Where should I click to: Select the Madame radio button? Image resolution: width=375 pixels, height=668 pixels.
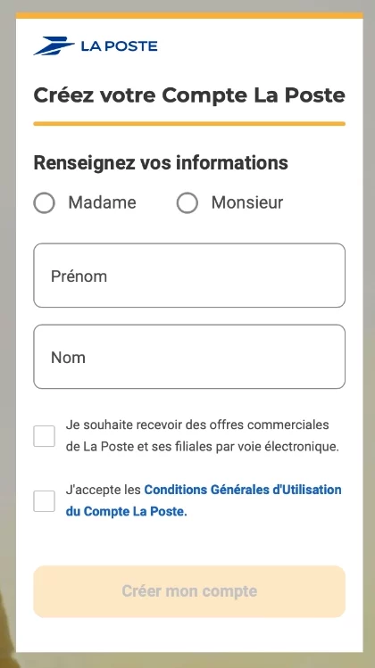[45, 202]
